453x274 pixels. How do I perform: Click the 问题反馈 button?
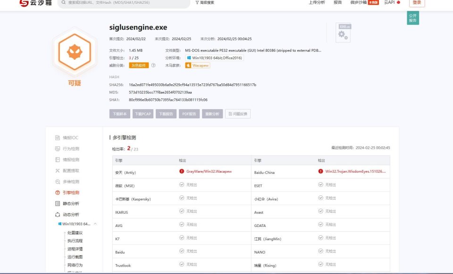[238, 114]
